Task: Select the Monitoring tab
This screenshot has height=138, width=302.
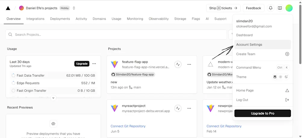Action: [x=135, y=19]
